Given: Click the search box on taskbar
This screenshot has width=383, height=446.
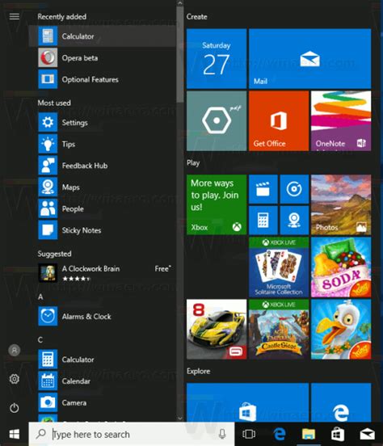Looking at the screenshot, I should pyautogui.click(x=132, y=434).
